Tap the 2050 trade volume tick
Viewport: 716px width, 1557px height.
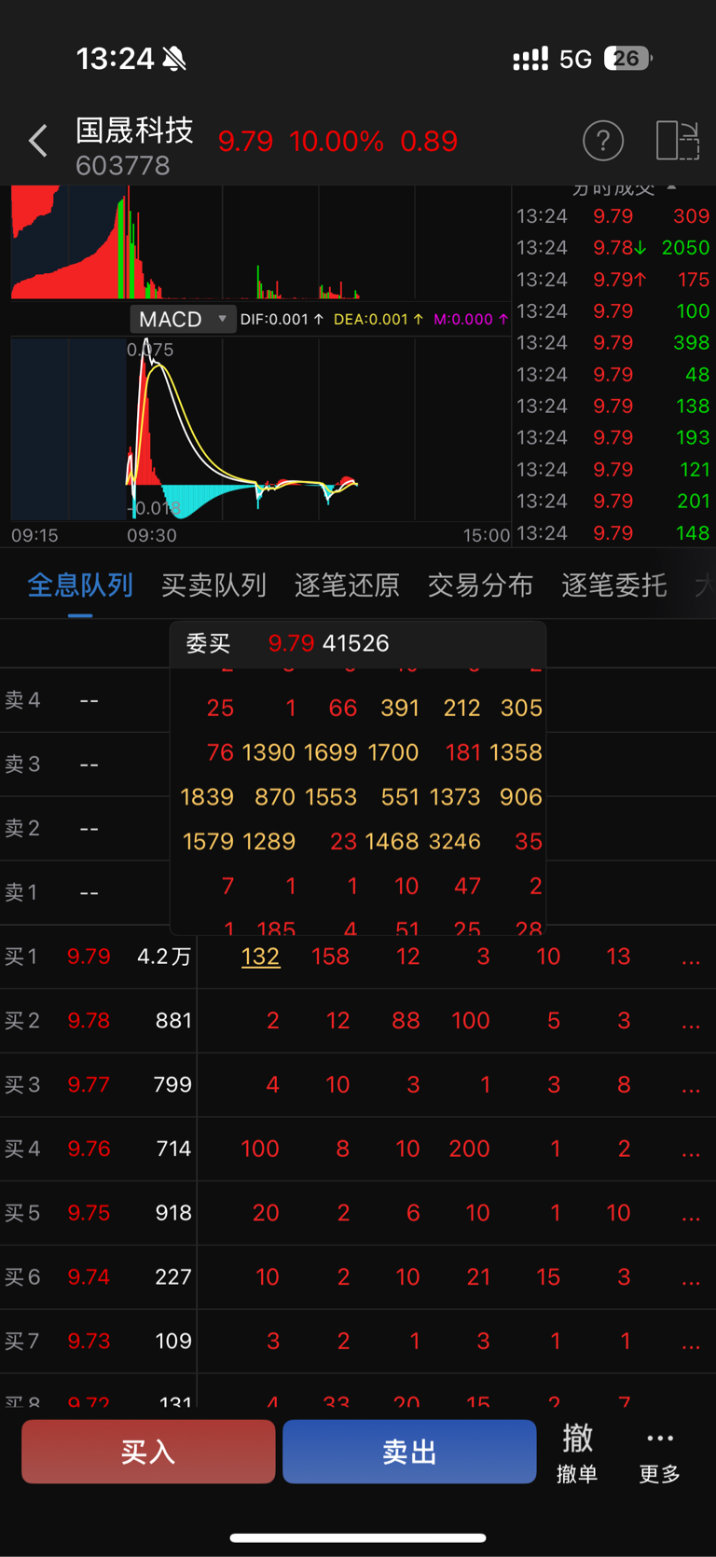[685, 247]
